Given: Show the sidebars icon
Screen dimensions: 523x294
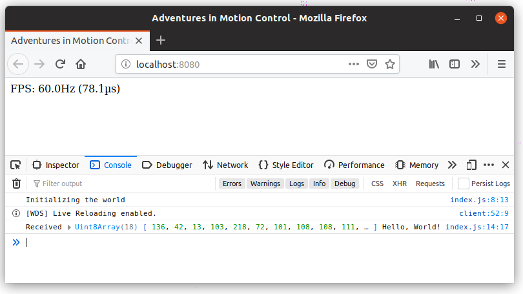Looking at the screenshot, I should (455, 64).
